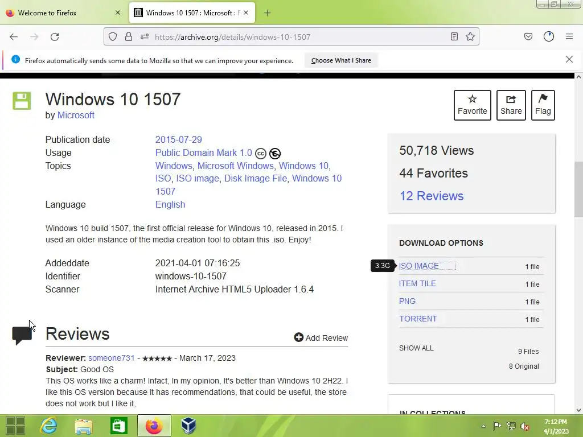
Task: Toggle reader view icon
Action: tap(454, 36)
